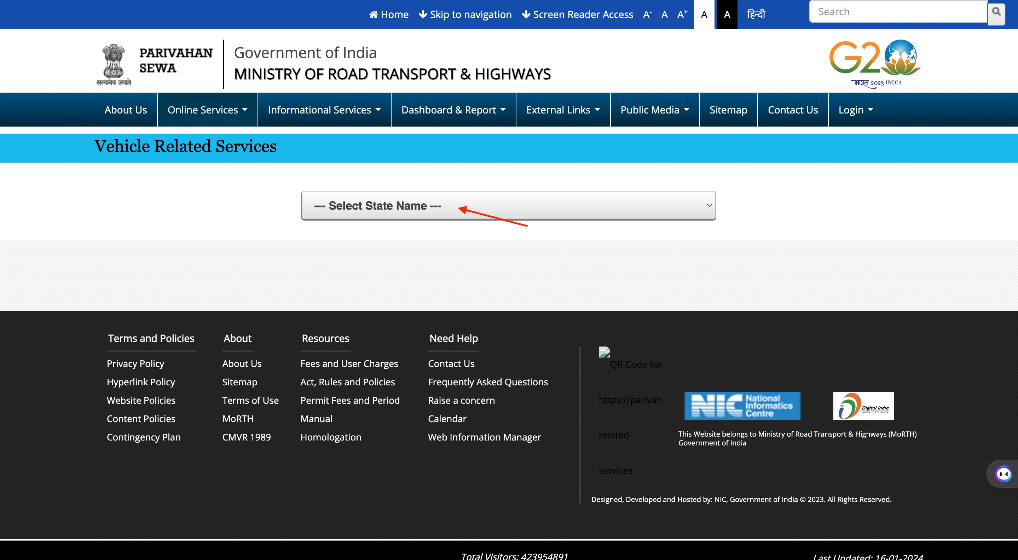The image size is (1018, 560).
Task: Switch to larger font size A+
Action: point(683,14)
